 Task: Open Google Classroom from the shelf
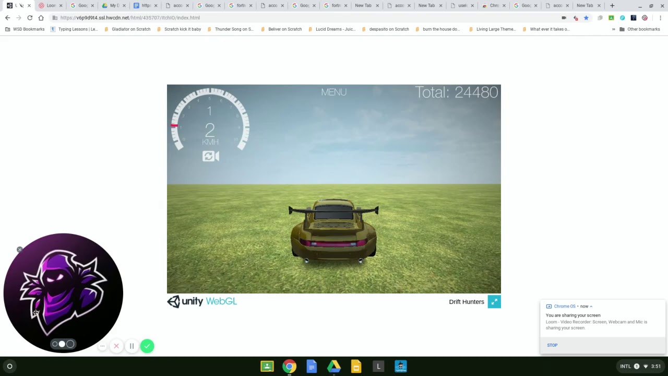pyautogui.click(x=267, y=367)
